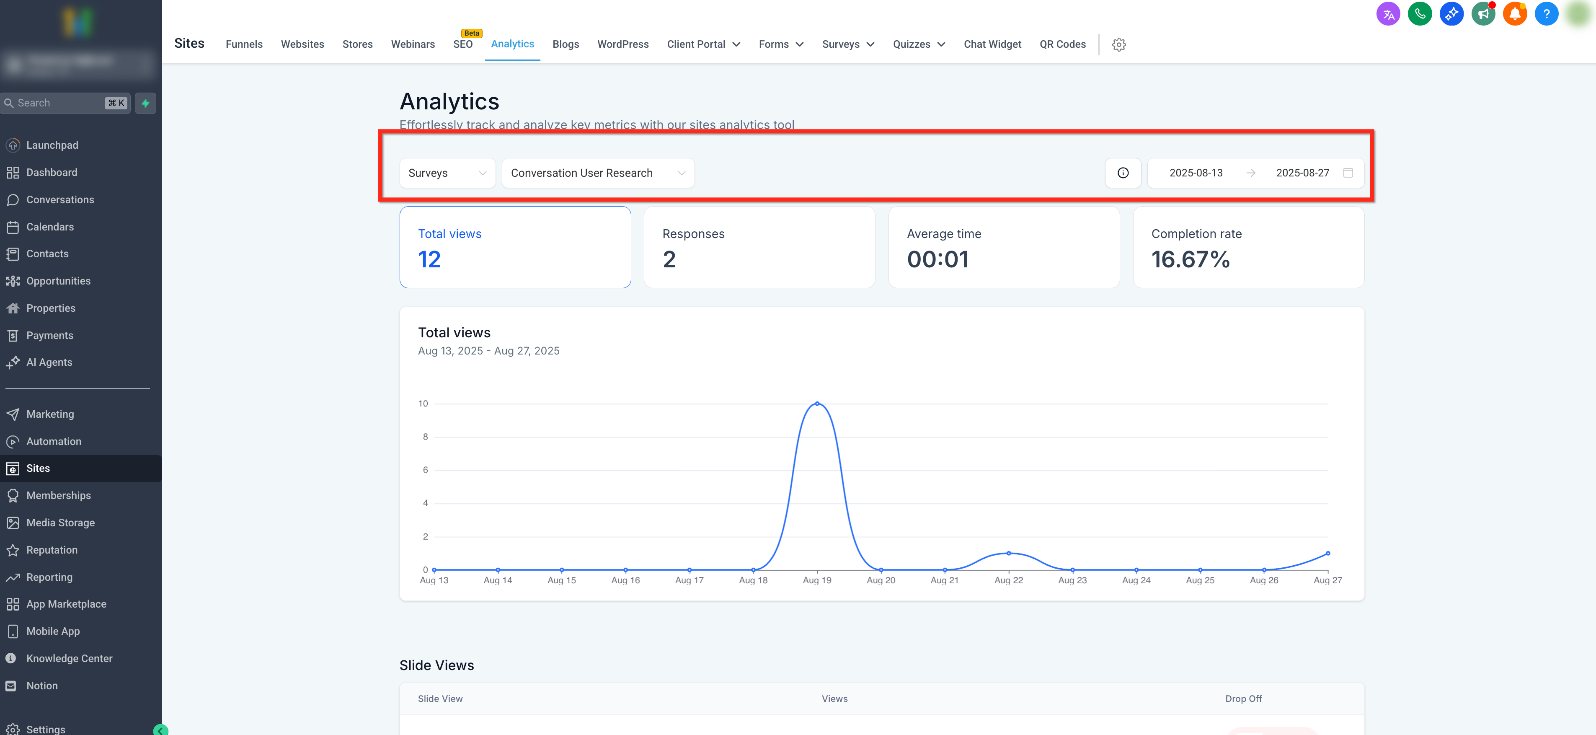Click the green lightning quick-actions icon
This screenshot has height=735, width=1596.
pos(146,104)
